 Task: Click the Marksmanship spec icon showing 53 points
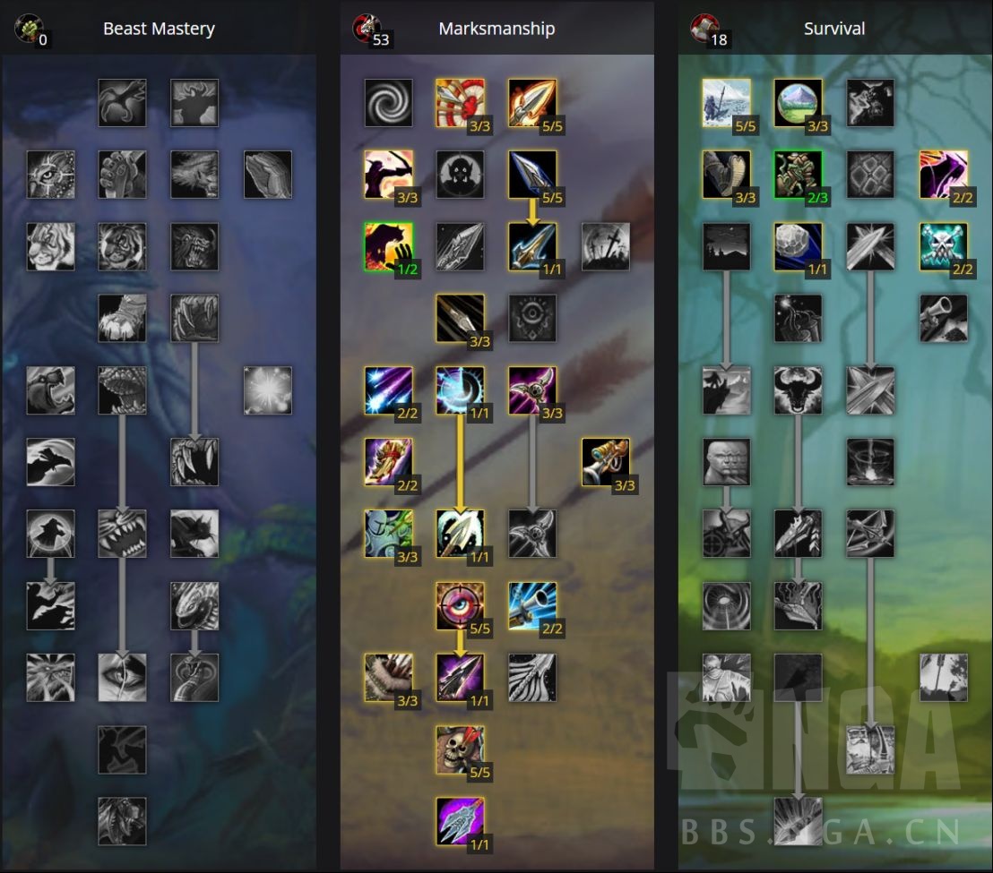[367, 29]
